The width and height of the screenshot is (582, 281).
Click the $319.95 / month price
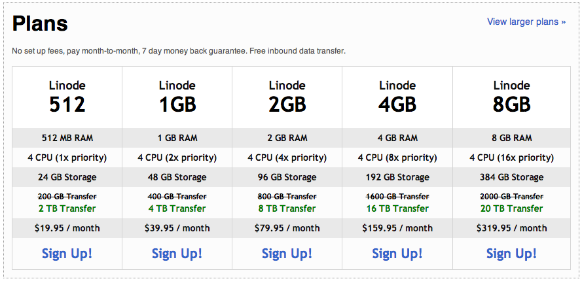click(x=511, y=228)
